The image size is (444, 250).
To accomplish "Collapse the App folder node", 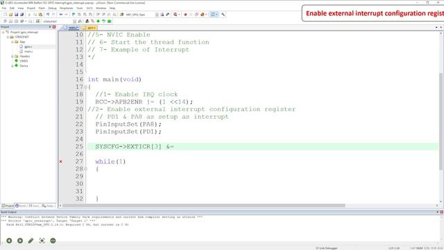I will click(x=12, y=42).
